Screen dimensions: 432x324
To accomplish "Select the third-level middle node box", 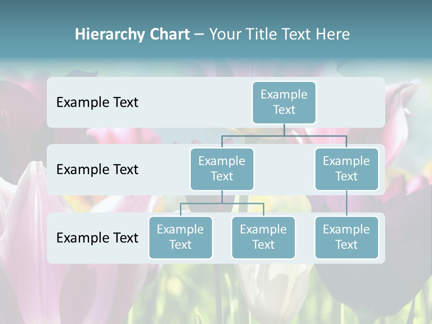I will coord(263,237).
